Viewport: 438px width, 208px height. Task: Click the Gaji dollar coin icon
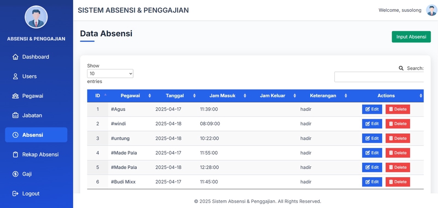16,174
